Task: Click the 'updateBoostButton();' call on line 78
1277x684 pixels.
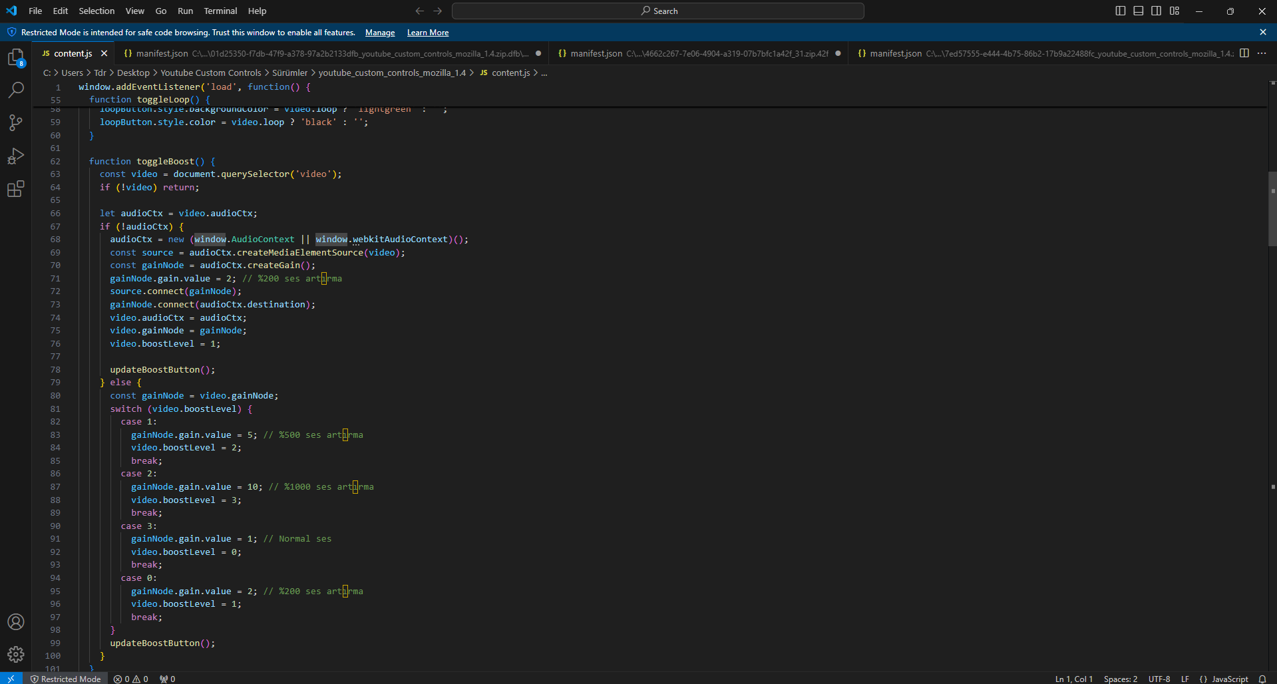Action: tap(162, 369)
